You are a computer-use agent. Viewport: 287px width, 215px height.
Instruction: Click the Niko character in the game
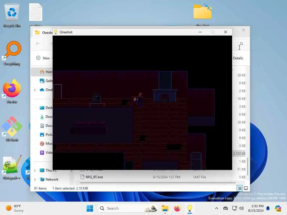coord(138,100)
